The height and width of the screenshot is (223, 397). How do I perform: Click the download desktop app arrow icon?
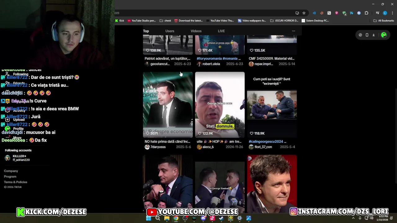pyautogui.click(x=373, y=35)
